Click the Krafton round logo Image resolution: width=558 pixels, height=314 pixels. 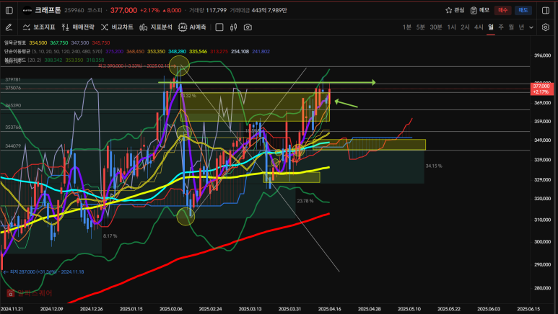click(27, 10)
